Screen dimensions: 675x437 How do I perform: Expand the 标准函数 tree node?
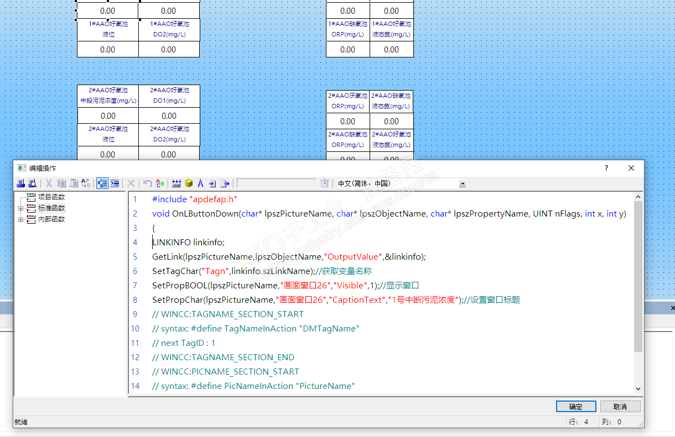pos(21,208)
